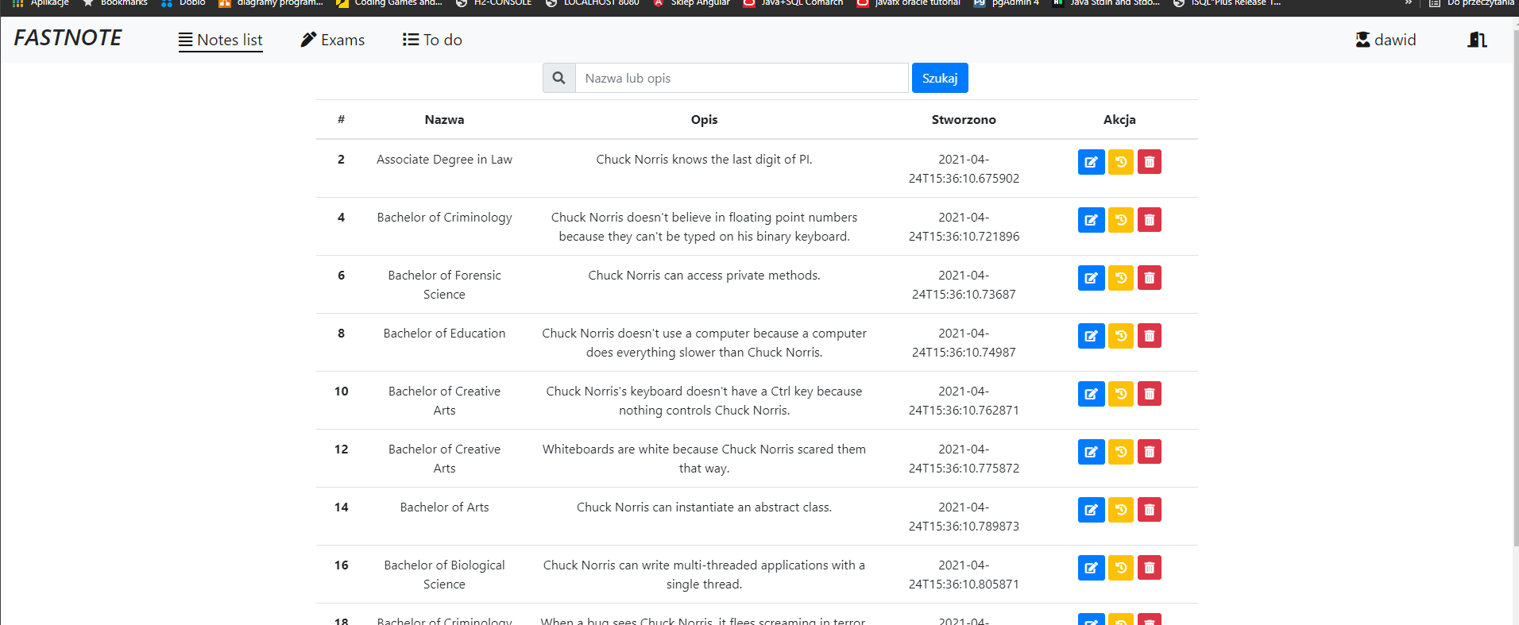
Task: Click the Opis column header
Action: 704,120
